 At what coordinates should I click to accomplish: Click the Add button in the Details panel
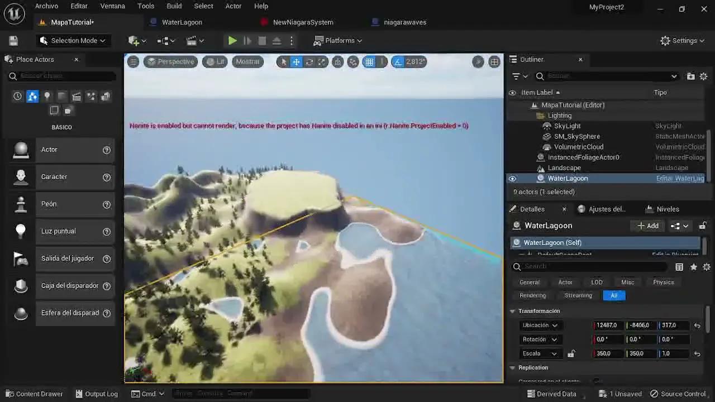(647, 226)
